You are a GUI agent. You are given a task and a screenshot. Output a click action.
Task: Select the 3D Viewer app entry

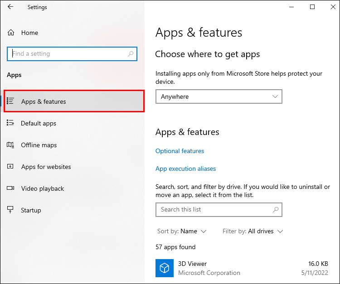coord(242,268)
